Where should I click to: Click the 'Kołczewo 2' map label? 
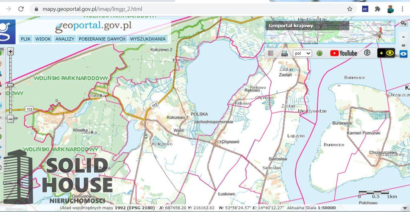[161, 50]
